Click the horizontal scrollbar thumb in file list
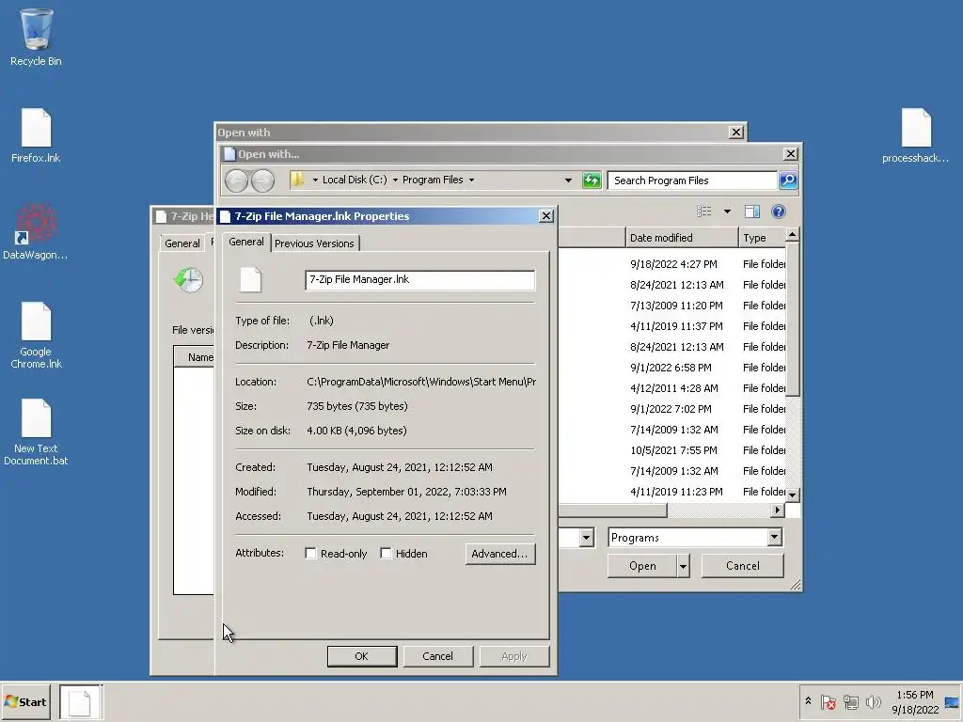 pos(612,510)
